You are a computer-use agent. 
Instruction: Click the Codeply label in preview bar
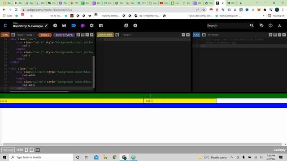tap(279, 150)
